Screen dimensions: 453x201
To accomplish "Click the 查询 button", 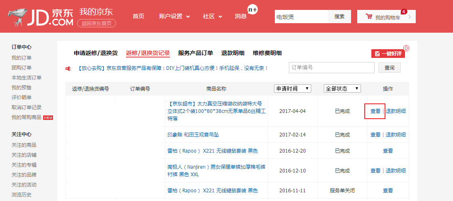I will tap(390, 68).
